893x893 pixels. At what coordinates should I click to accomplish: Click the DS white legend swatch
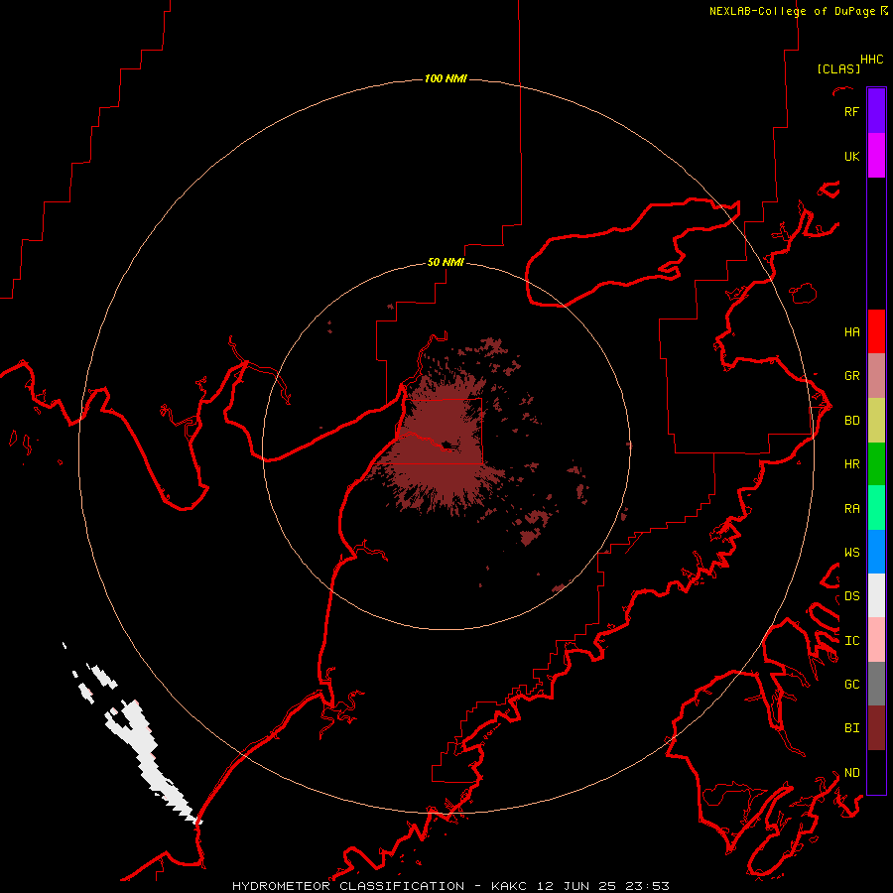coord(876,595)
